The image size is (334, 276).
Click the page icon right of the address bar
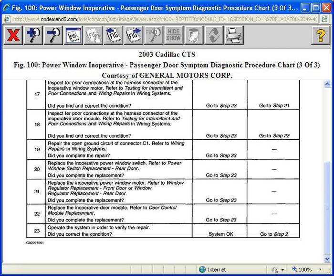click(324, 19)
